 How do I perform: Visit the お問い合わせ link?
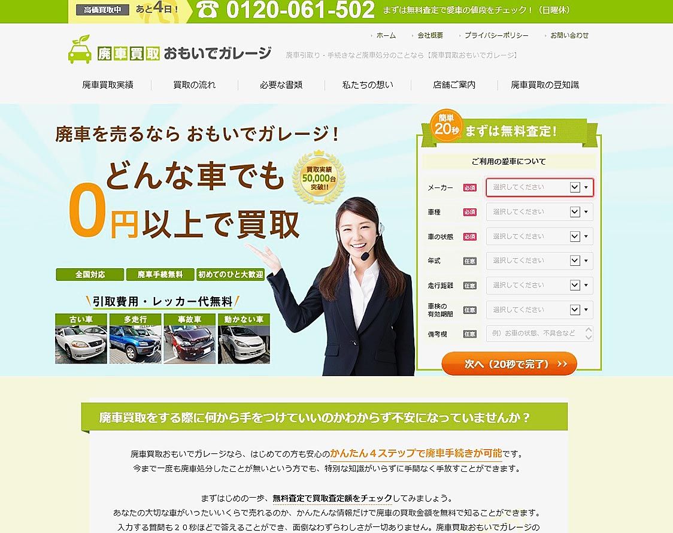[569, 35]
